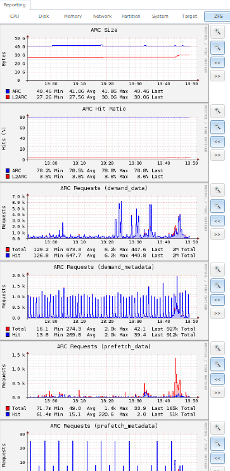
Task: Click << beside the prefetch_metadata graph
Action: [x=217, y=459]
